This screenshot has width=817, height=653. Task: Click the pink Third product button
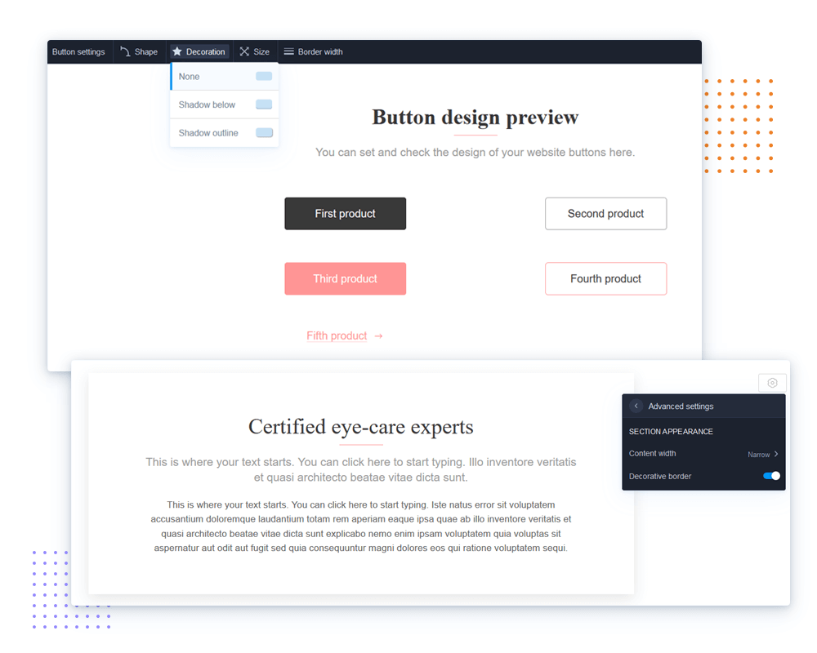coord(345,279)
